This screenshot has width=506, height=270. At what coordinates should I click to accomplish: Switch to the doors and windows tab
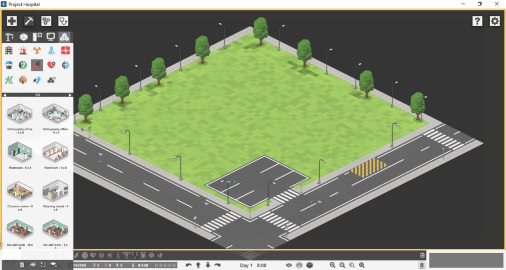coord(38,37)
